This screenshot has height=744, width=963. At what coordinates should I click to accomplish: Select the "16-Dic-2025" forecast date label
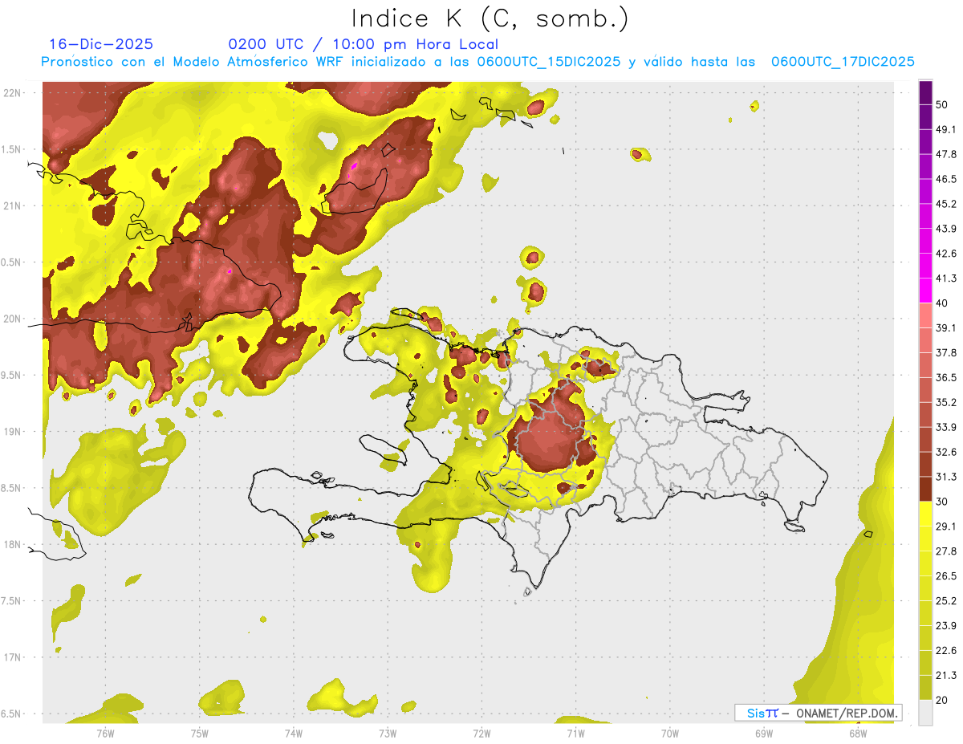click(x=101, y=44)
